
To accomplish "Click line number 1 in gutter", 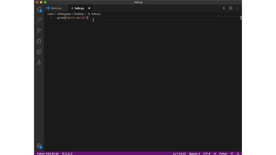I will click(51, 18).
